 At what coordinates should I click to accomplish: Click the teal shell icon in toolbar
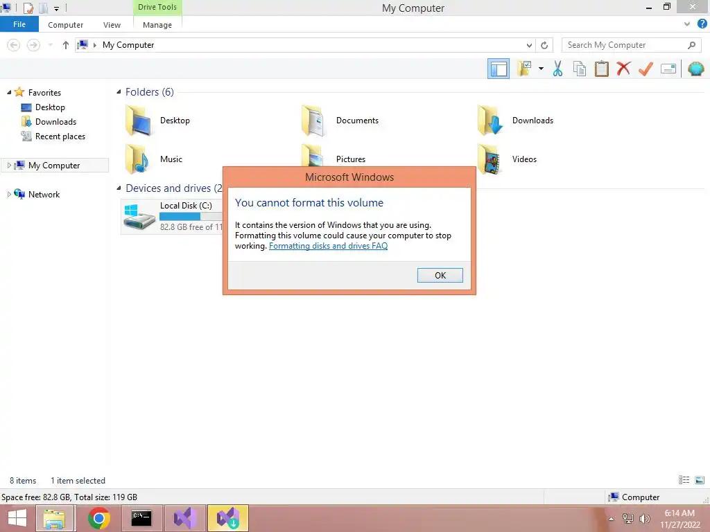point(695,69)
